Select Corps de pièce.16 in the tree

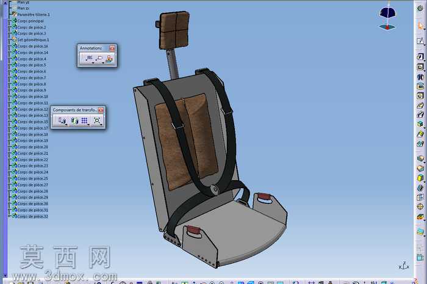point(33,46)
